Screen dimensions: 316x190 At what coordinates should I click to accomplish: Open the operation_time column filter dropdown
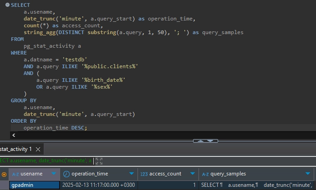[x=132, y=174]
